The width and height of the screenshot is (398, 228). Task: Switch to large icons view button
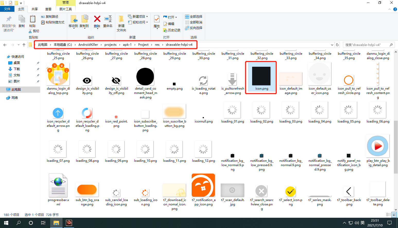click(x=394, y=215)
